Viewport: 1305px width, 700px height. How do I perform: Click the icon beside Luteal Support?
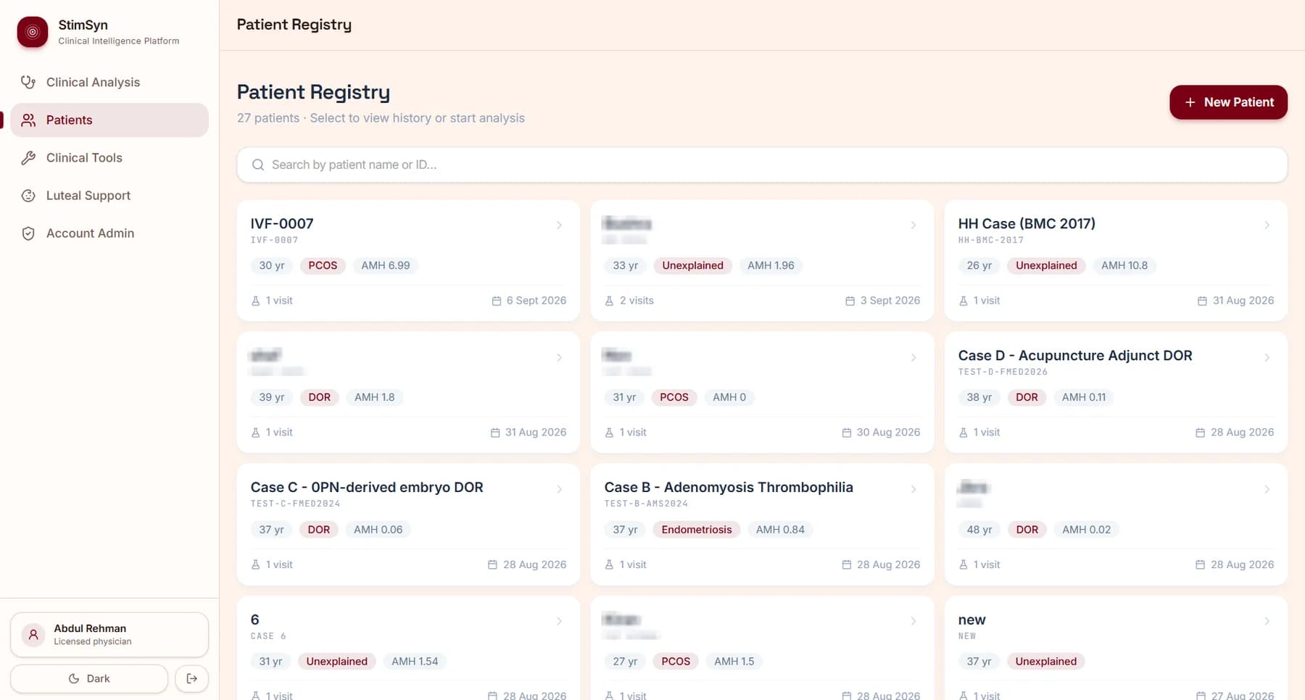tap(28, 195)
